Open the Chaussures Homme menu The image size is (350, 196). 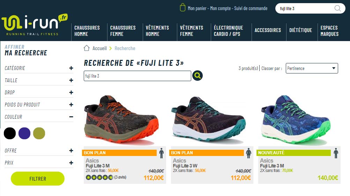pyautogui.click(x=87, y=31)
